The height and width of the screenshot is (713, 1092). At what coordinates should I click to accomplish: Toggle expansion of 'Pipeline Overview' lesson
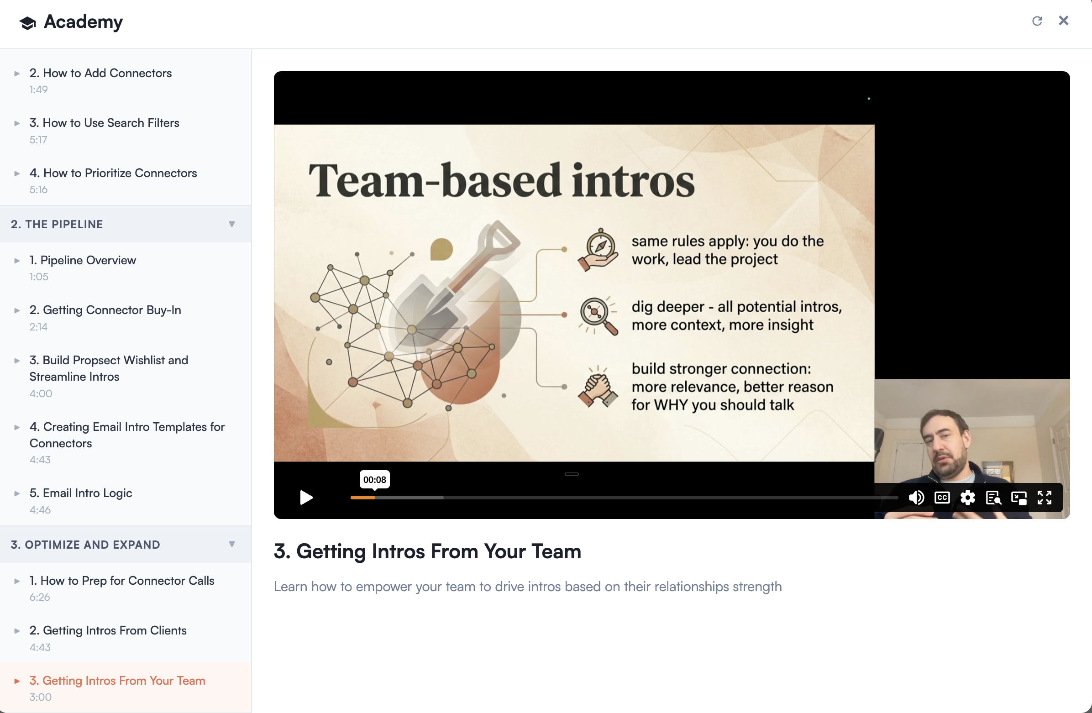[x=17, y=260]
